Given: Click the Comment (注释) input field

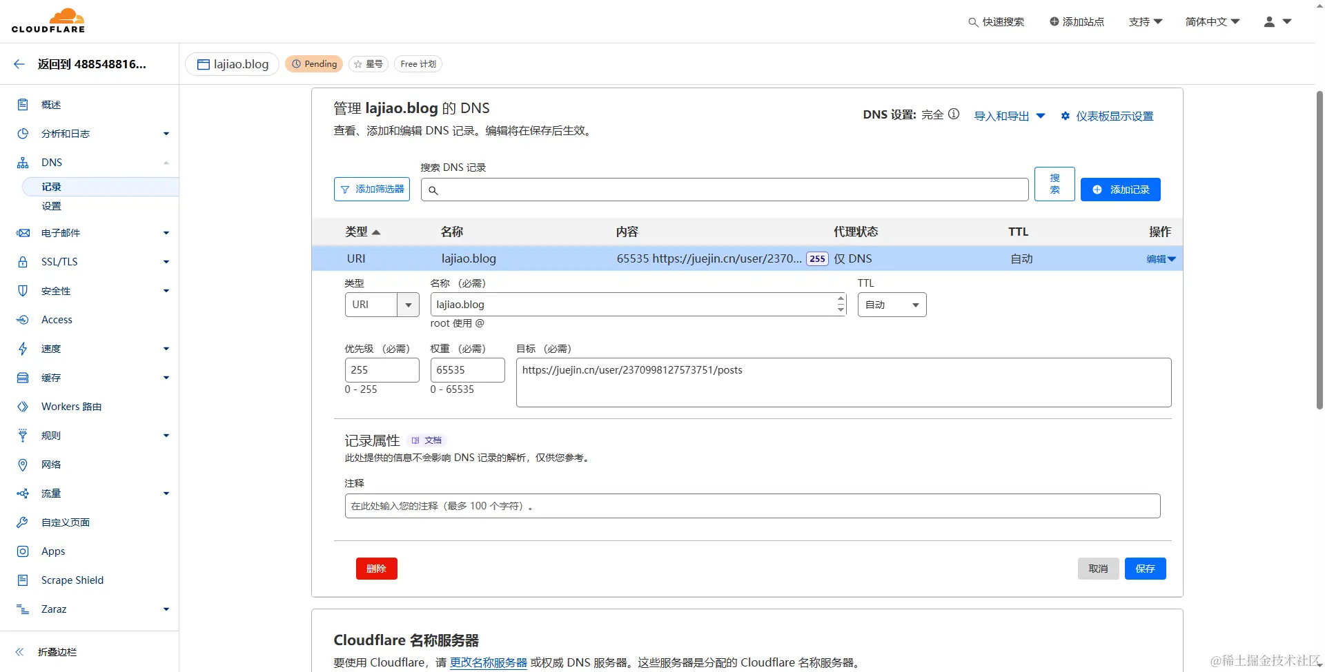Looking at the screenshot, I should [752, 506].
